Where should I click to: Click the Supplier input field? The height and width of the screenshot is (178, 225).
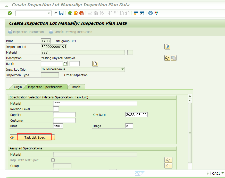[x=64, y=115]
